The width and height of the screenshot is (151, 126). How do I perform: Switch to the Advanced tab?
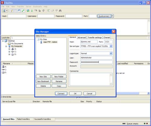(82, 37)
